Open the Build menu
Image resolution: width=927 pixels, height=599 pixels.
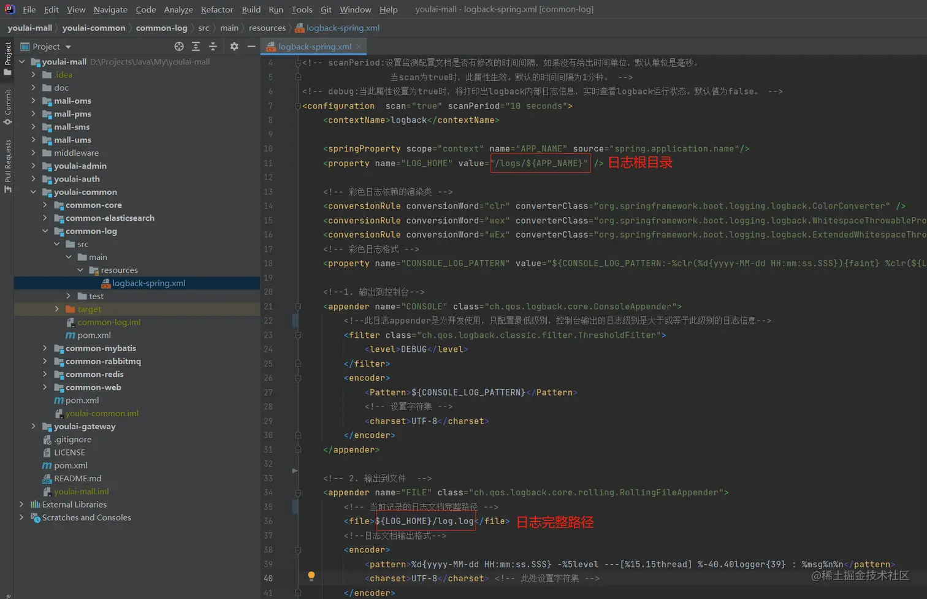coord(251,10)
